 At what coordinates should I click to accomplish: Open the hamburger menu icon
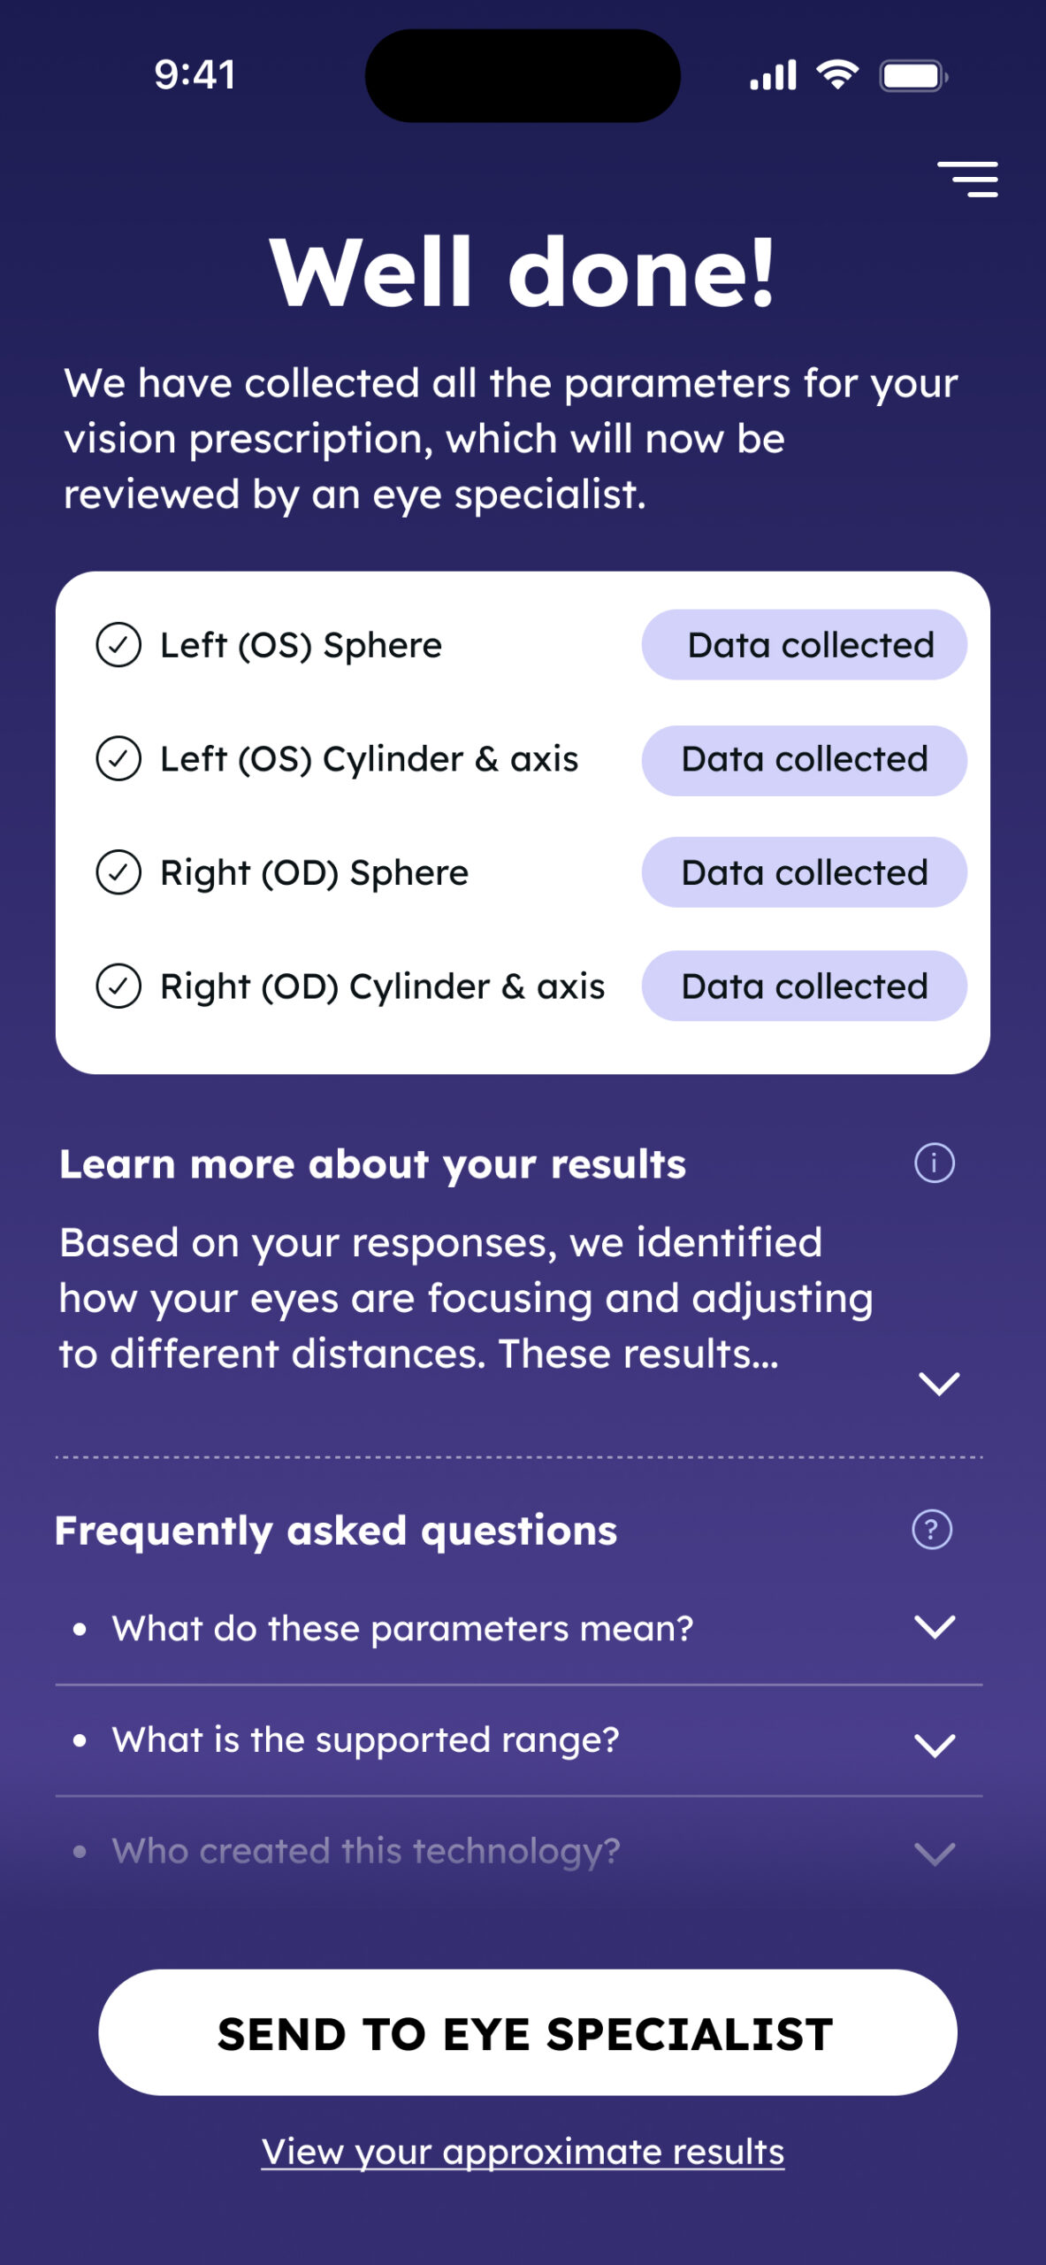(967, 179)
